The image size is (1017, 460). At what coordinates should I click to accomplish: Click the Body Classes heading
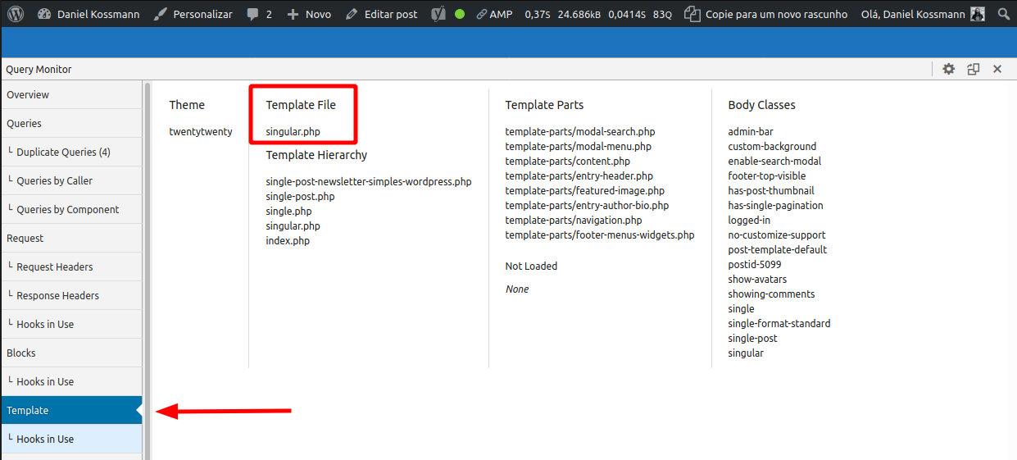pyautogui.click(x=761, y=105)
